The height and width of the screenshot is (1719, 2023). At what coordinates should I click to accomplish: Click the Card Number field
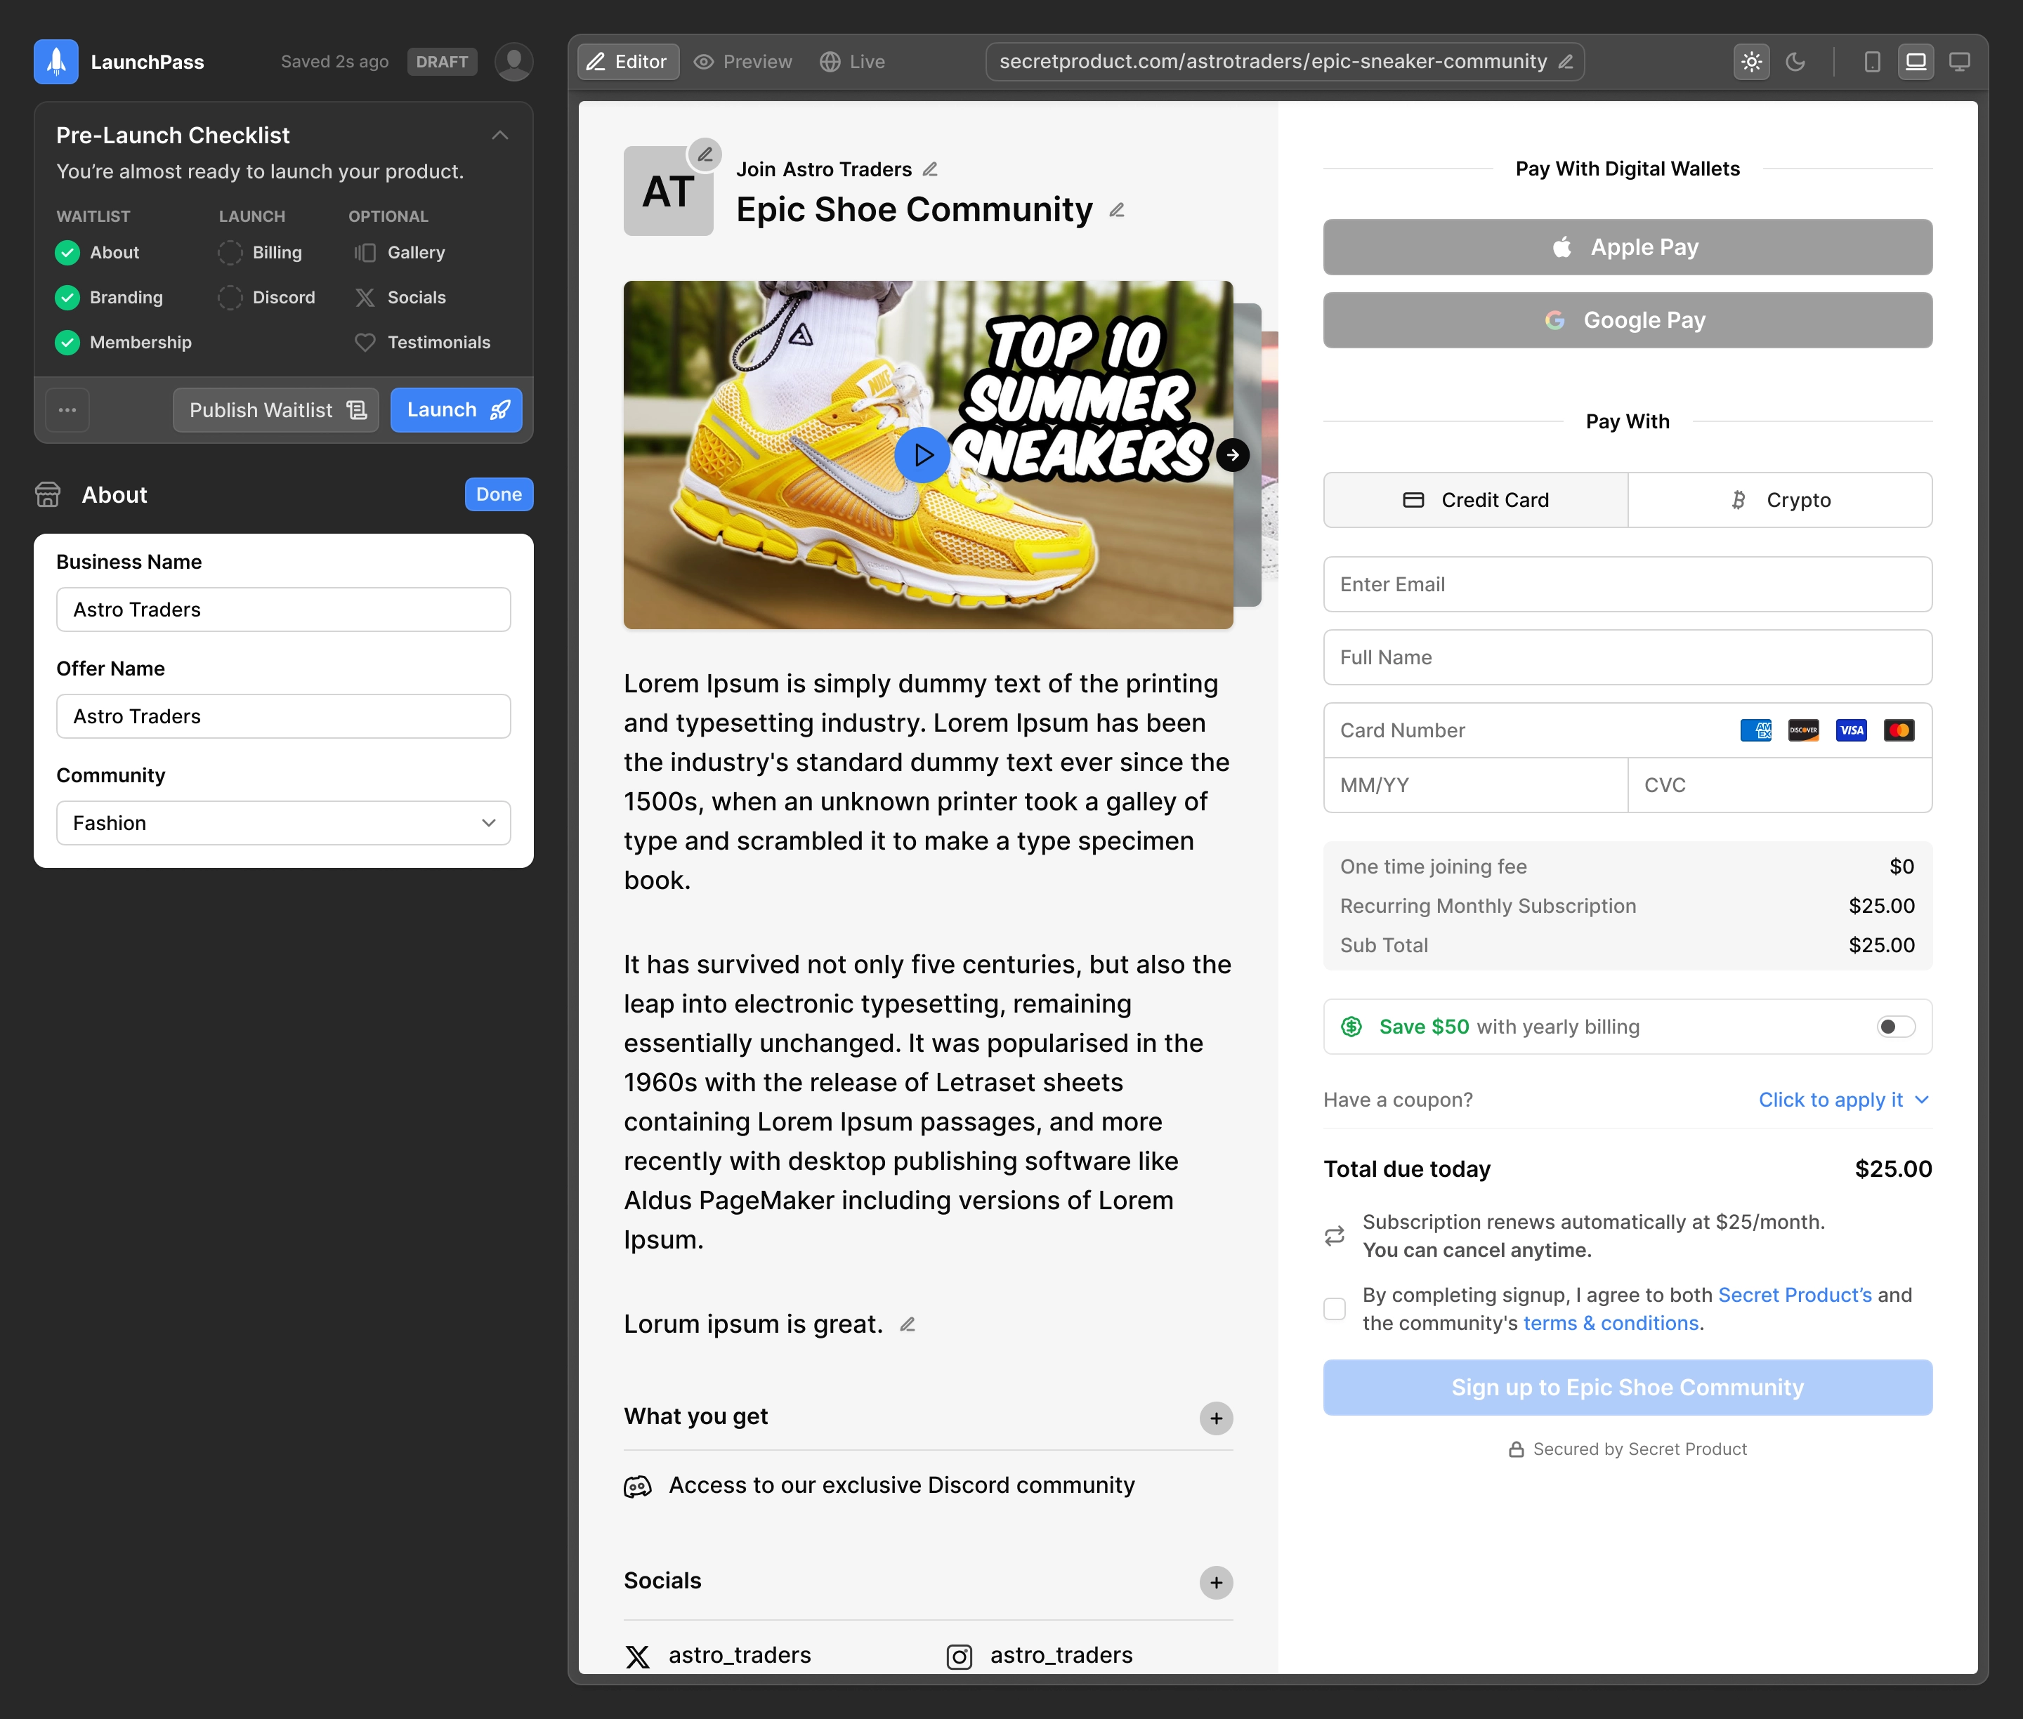pyautogui.click(x=1627, y=731)
